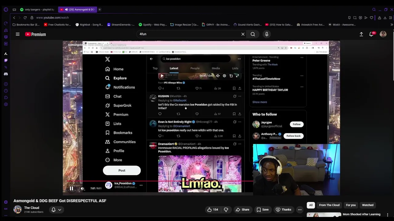
Task: Open Nightbot - Song R... bookmark
Action: 89,25
